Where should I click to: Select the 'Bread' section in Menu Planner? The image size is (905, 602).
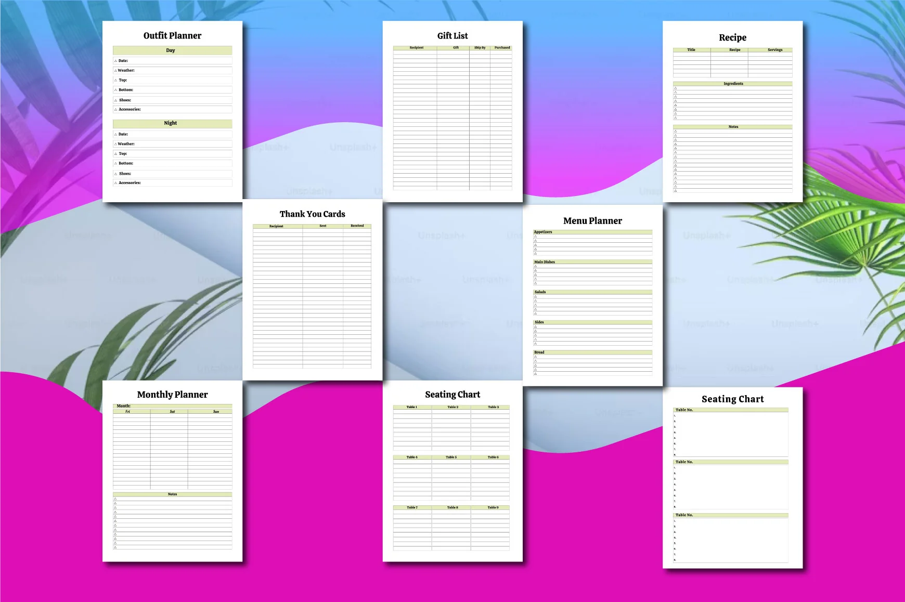592,352
